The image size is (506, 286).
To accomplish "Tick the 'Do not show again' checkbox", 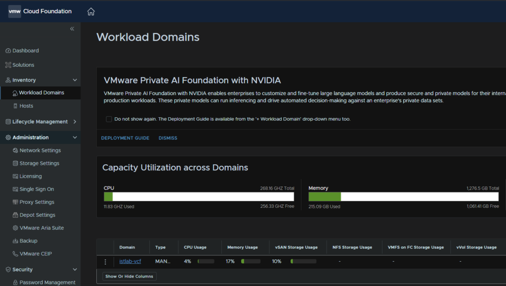I will [x=109, y=119].
